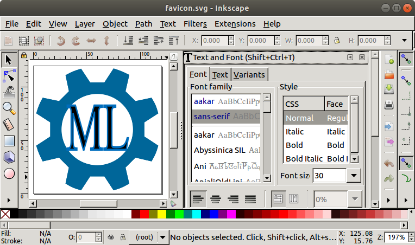Select the Bold style row
This screenshot has height=245, width=415.
coord(315,145)
